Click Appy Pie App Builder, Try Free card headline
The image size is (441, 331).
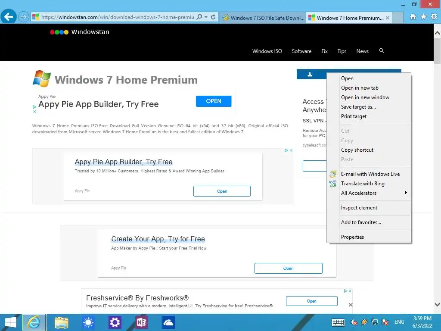tap(124, 162)
